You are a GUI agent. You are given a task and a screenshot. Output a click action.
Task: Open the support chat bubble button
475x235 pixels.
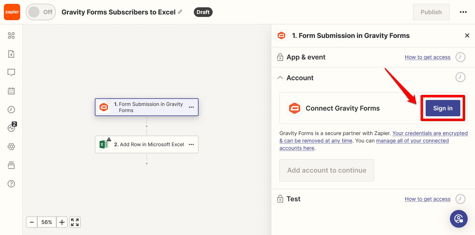click(x=459, y=219)
